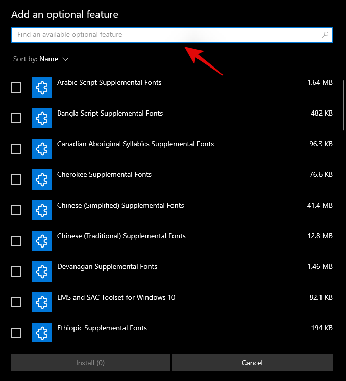The image size is (346, 381).
Task: Click the Arabic Script Supplemental Fonts puzzle icon
Action: click(41, 87)
